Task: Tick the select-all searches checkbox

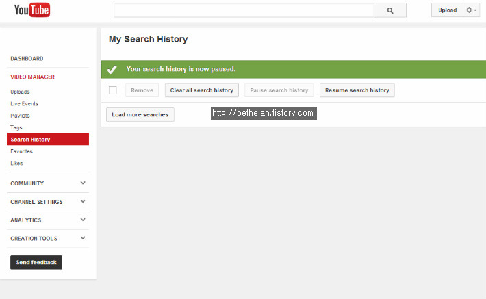Action: 113,90
